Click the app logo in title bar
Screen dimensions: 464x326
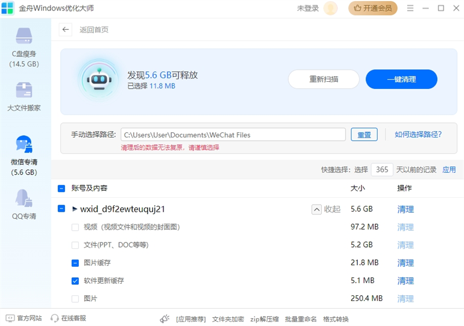pos(8,8)
